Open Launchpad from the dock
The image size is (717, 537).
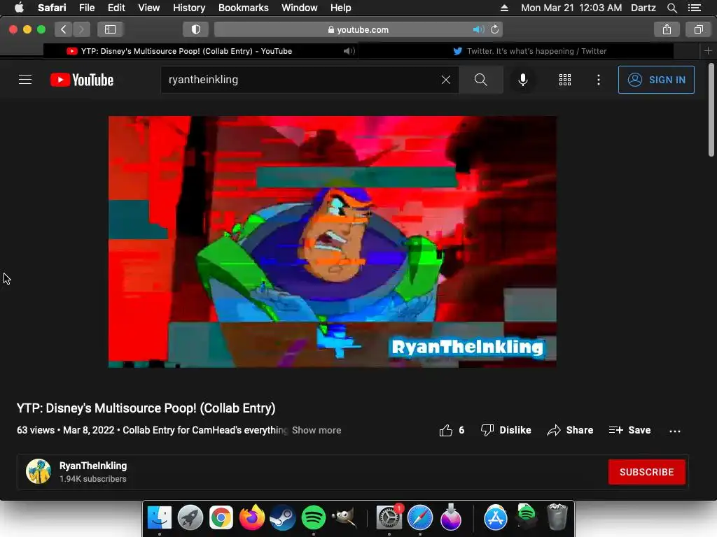[x=190, y=517]
